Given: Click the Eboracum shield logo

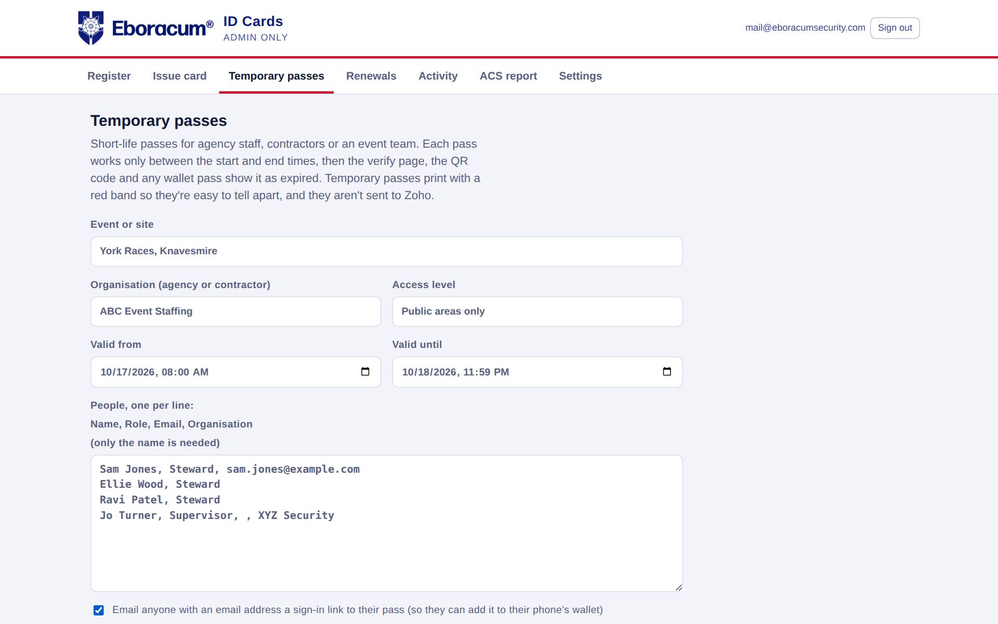Looking at the screenshot, I should (91, 28).
